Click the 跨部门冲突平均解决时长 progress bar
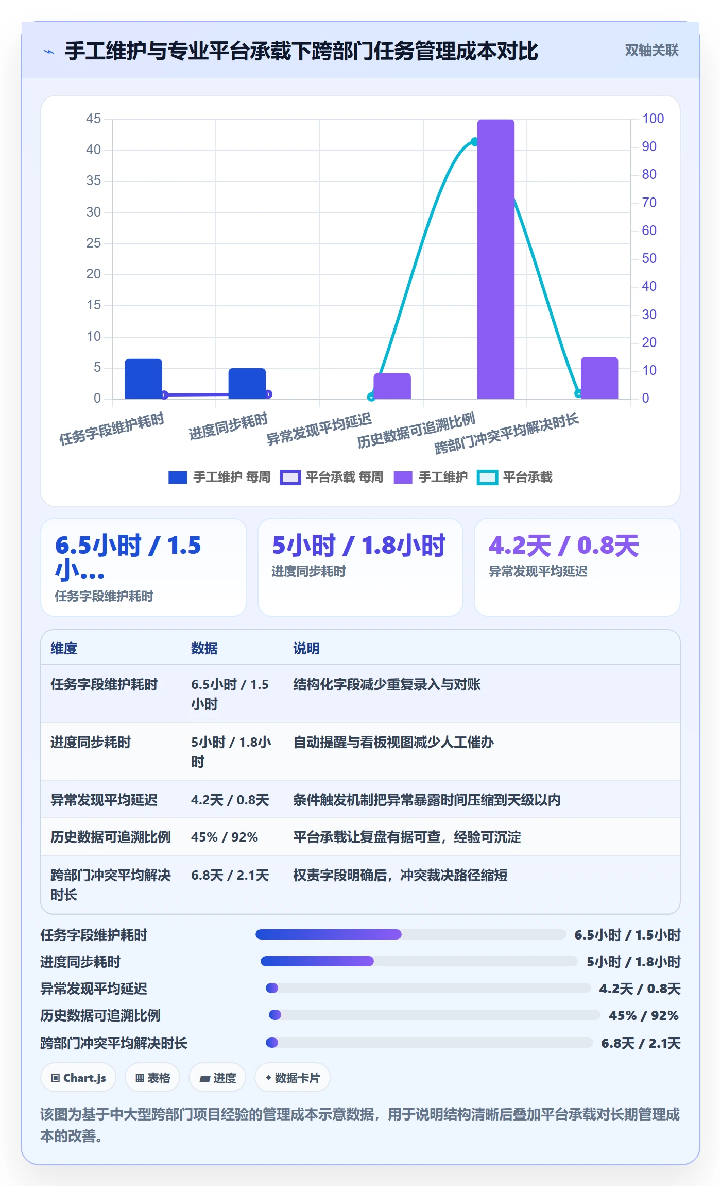The width and height of the screenshot is (721, 1186). 430,1043
